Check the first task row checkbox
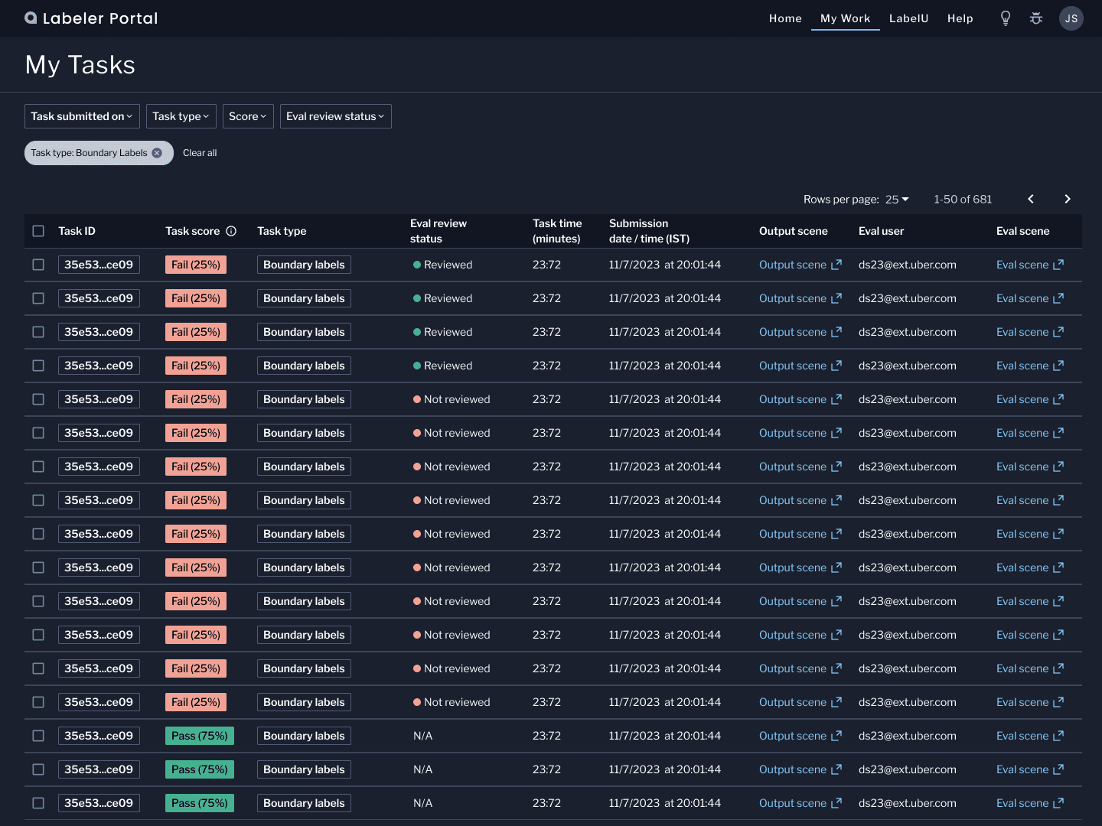The image size is (1102, 826). (38, 265)
